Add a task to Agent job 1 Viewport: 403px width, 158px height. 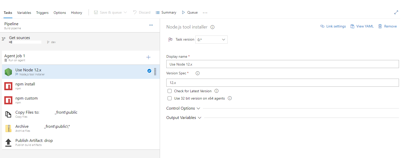(x=148, y=57)
